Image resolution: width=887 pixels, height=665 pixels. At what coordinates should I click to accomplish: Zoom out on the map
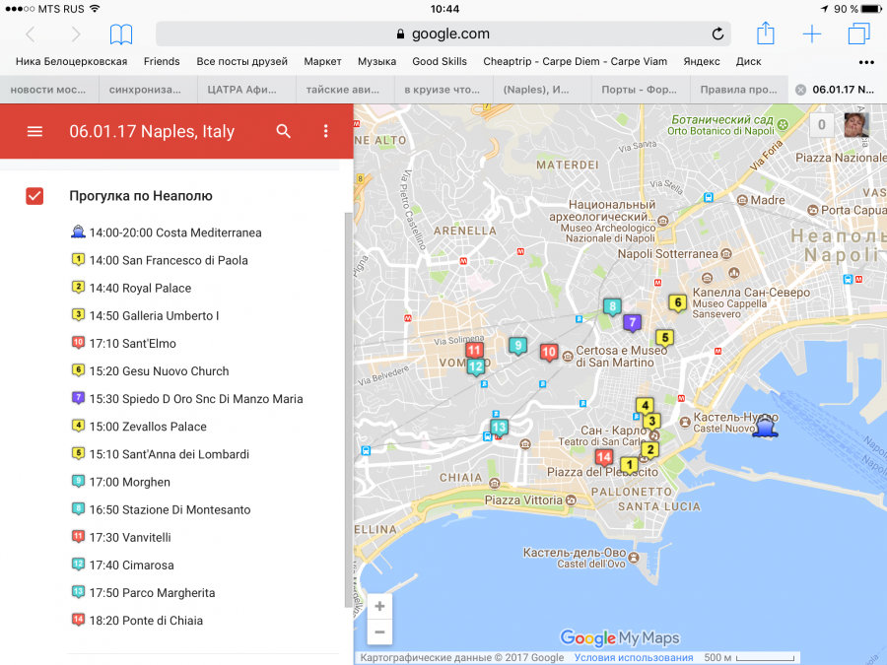pos(379,632)
